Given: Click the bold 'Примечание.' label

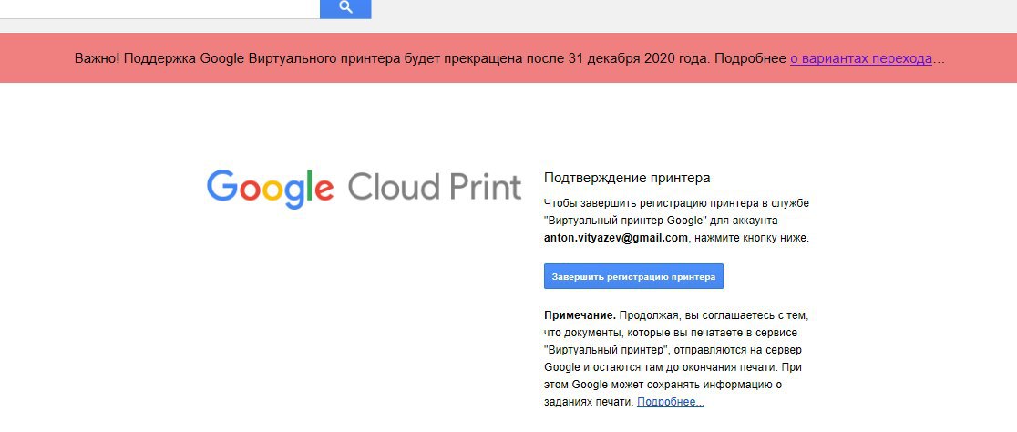Looking at the screenshot, I should [x=580, y=316].
